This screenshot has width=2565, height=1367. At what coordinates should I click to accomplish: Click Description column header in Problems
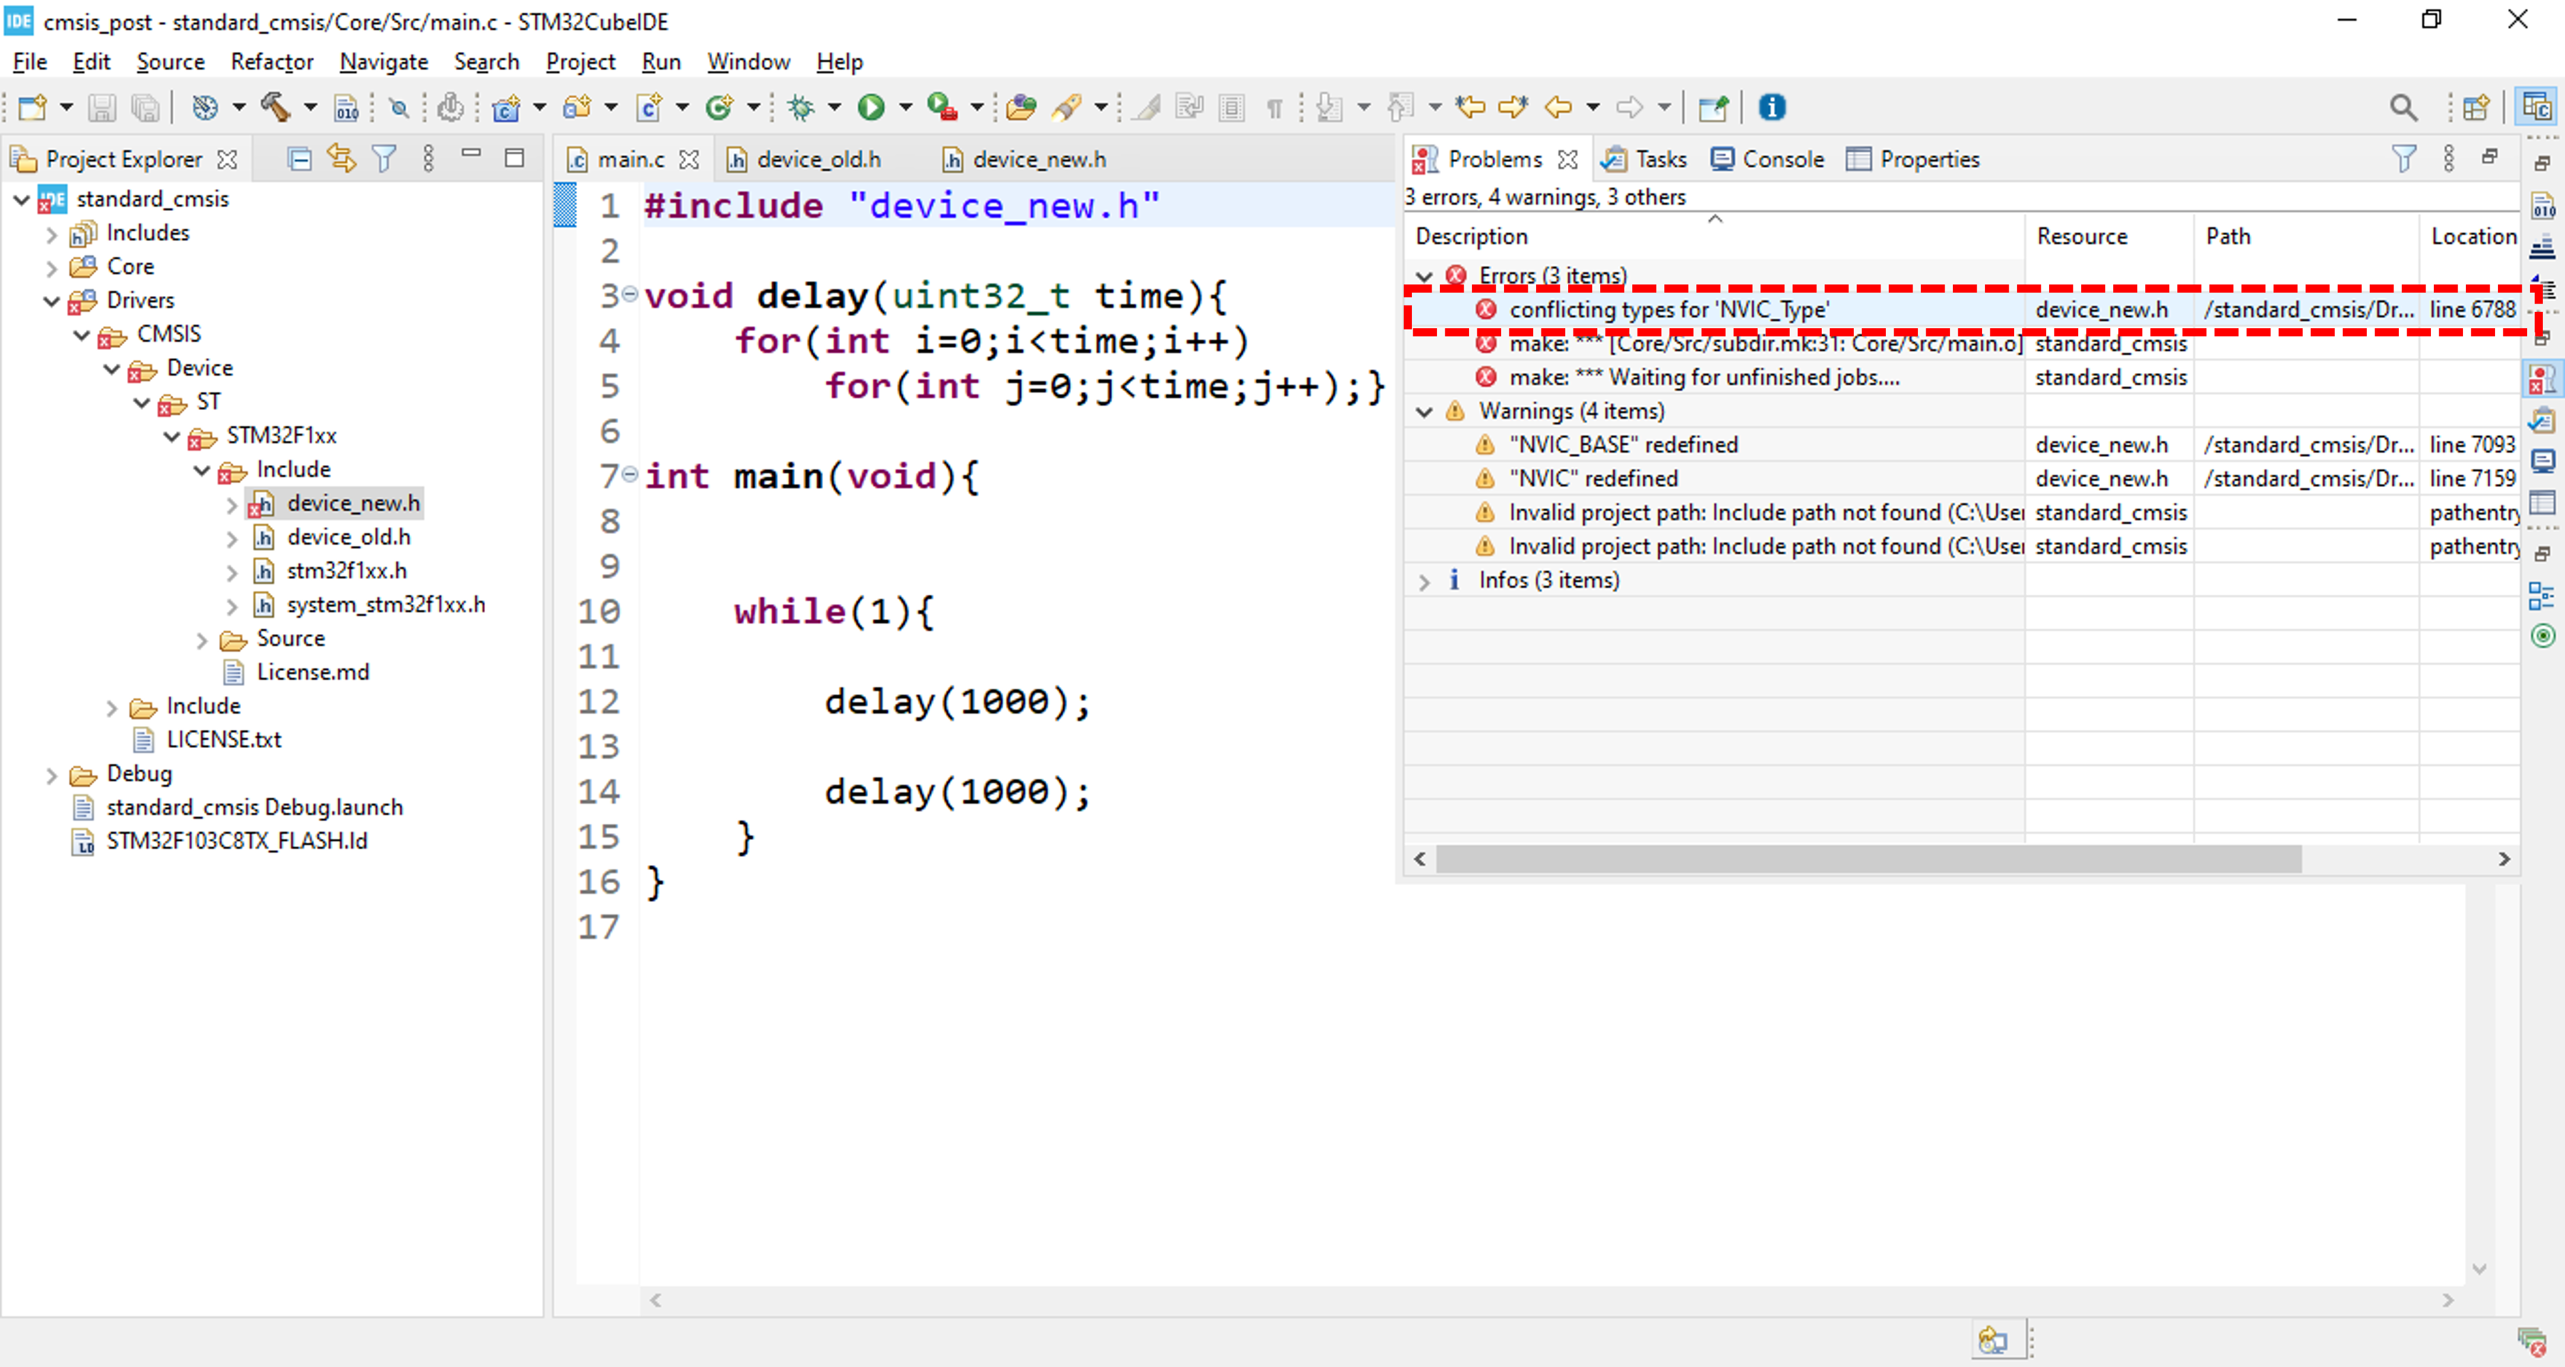1714,237
